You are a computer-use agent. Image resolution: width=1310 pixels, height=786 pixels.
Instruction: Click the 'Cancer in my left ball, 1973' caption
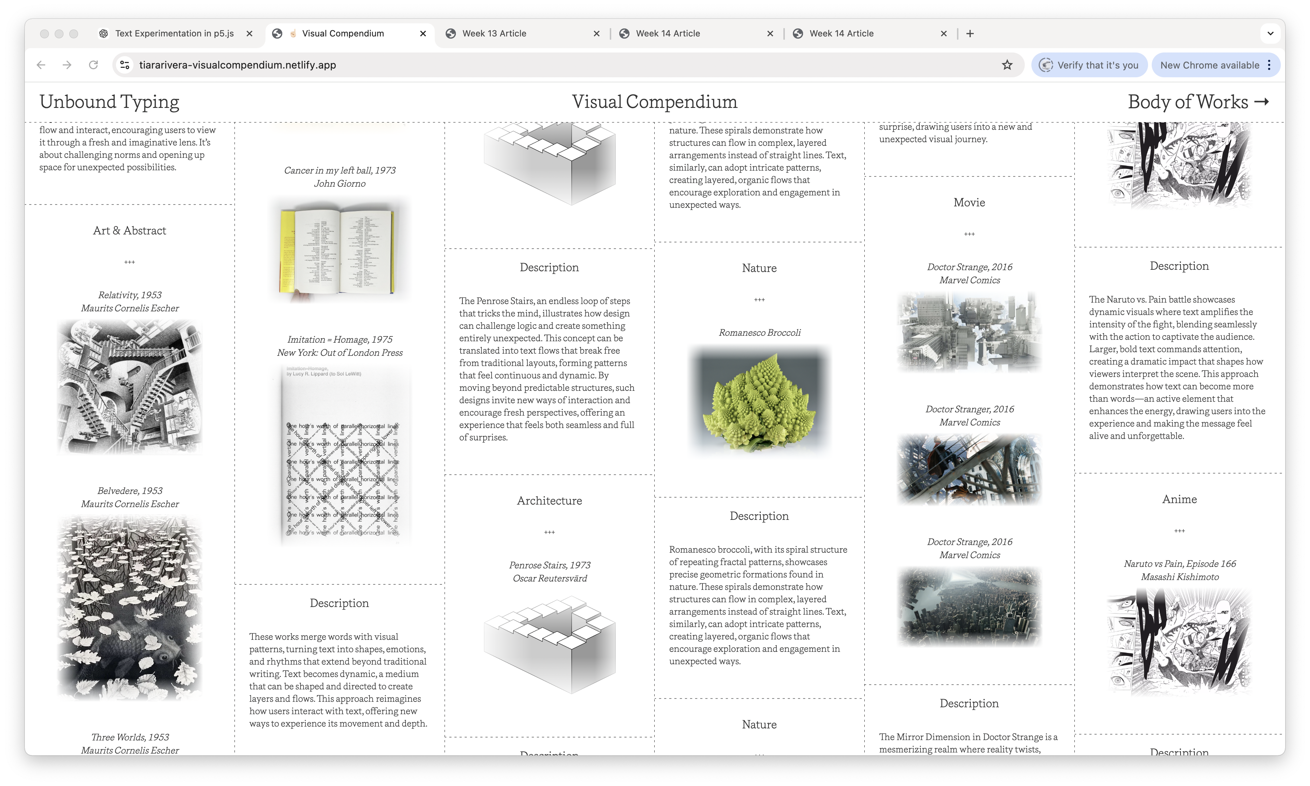[340, 170]
